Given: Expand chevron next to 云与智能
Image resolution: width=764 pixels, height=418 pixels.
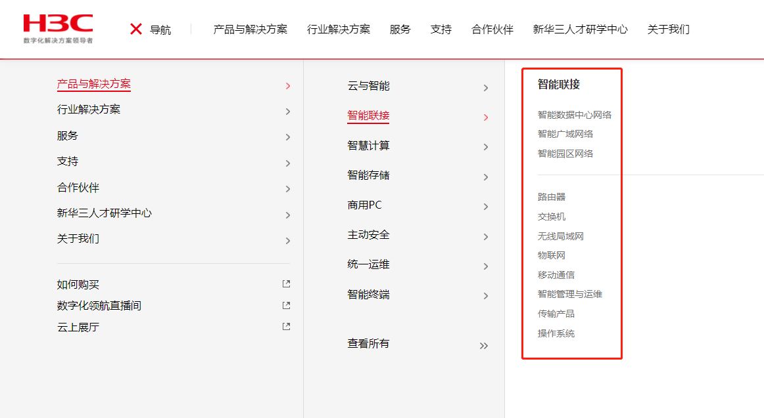Looking at the screenshot, I should pos(486,88).
